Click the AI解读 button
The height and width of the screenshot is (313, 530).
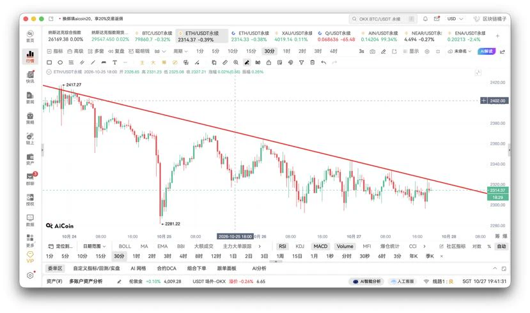(487, 51)
